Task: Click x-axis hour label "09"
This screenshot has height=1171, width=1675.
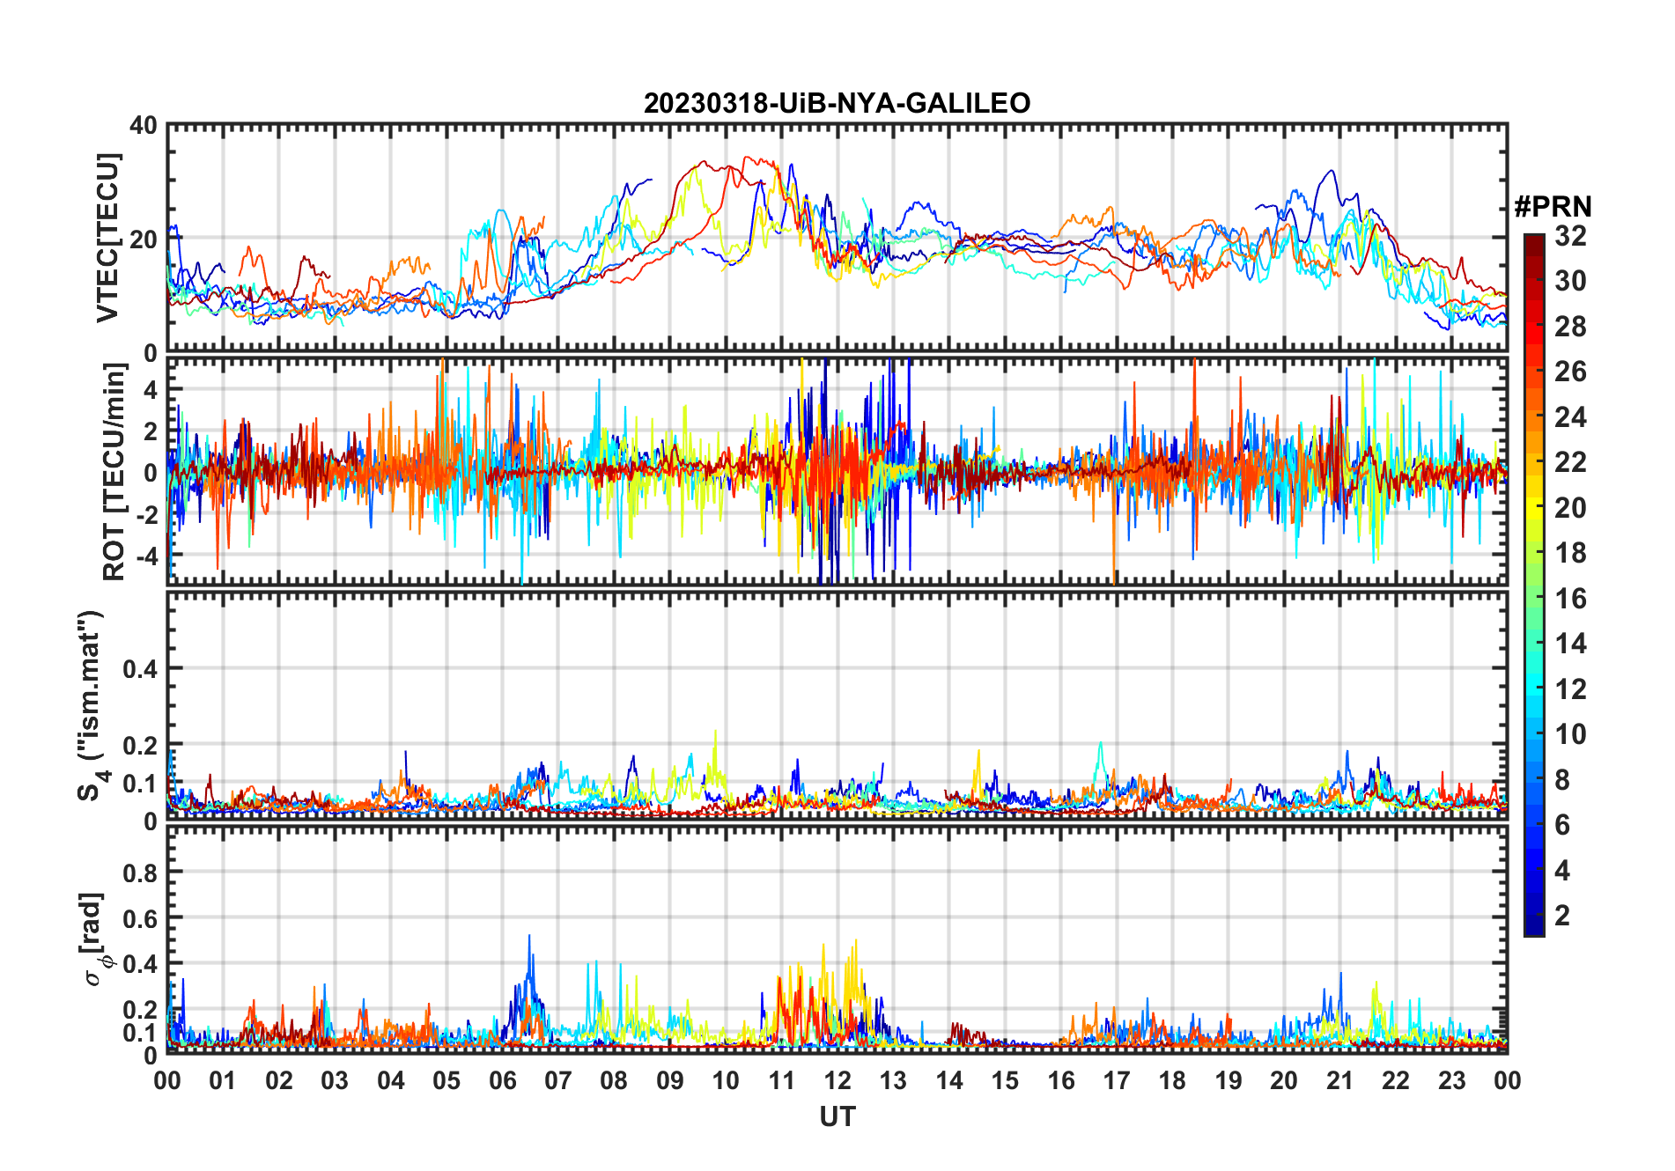Action: pyautogui.click(x=669, y=1080)
